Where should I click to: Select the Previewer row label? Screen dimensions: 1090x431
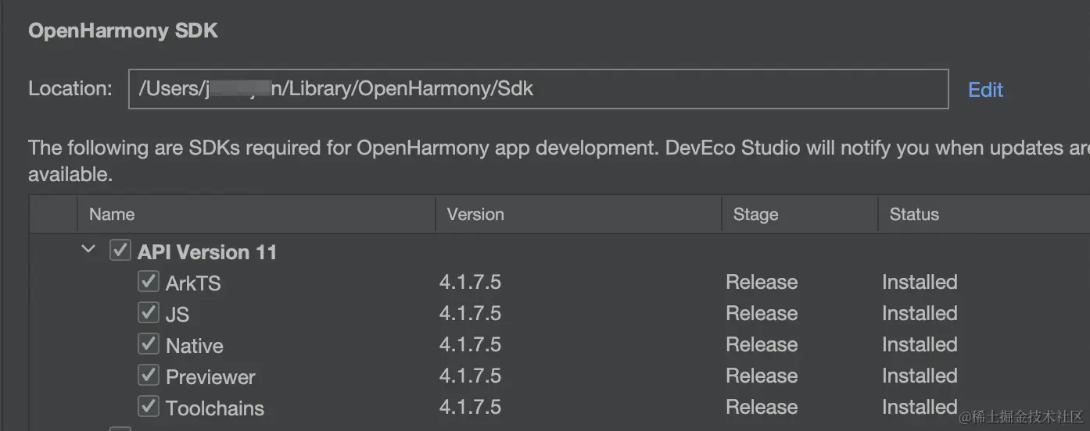210,376
